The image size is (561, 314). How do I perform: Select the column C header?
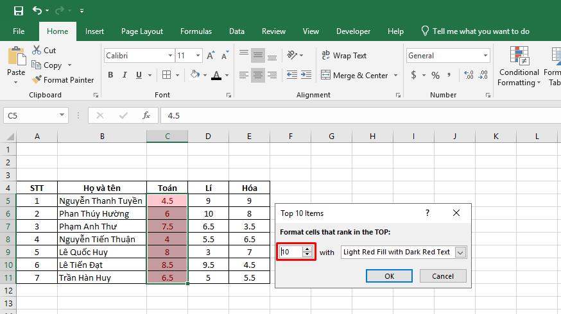(x=167, y=136)
